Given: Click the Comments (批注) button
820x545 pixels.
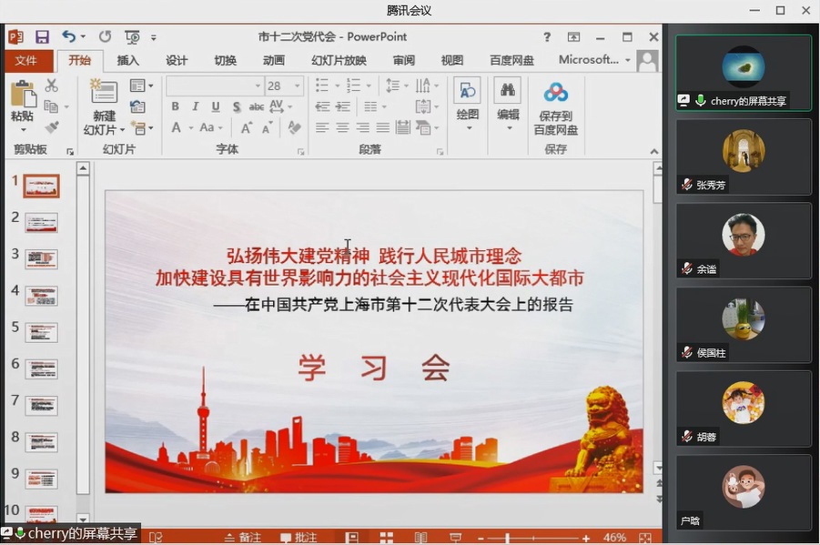Looking at the screenshot, I should point(299,538).
